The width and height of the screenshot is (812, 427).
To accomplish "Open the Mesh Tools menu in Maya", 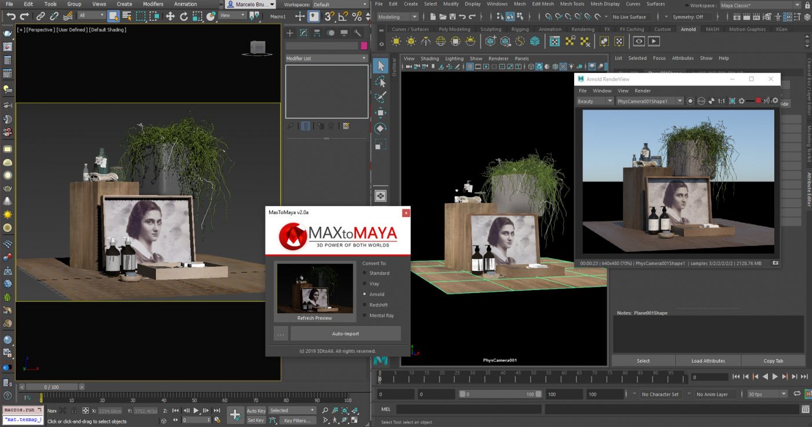I will point(572,4).
